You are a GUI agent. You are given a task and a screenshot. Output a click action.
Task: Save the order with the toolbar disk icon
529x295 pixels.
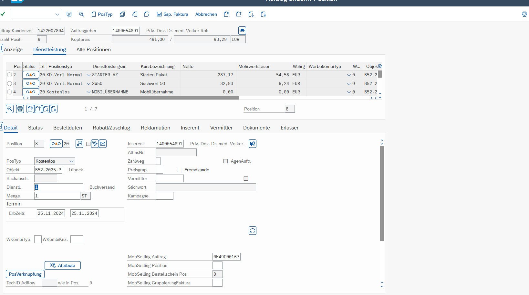pyautogui.click(x=69, y=14)
